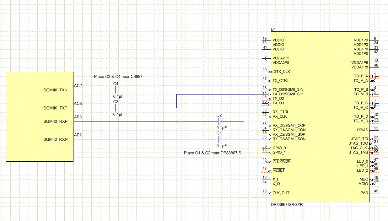Image resolution: width=388 pixels, height=221 pixels.
Task: Click the RX_D1/SGMII_CON pin name
Action: (x=289, y=130)
